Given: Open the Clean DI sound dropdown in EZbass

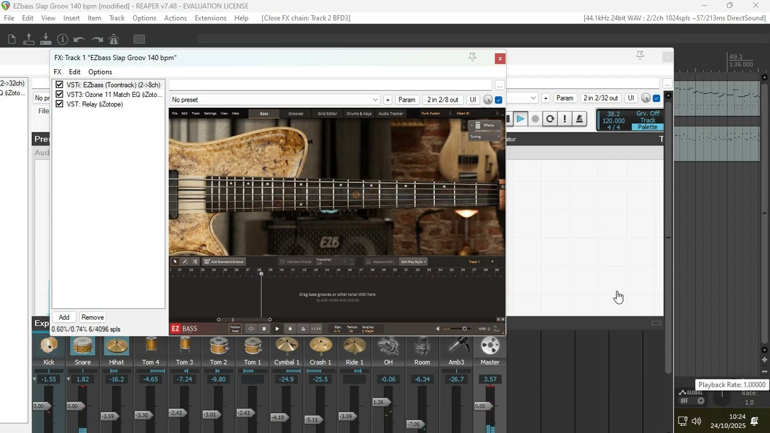Looking at the screenshot, I should coord(478,113).
